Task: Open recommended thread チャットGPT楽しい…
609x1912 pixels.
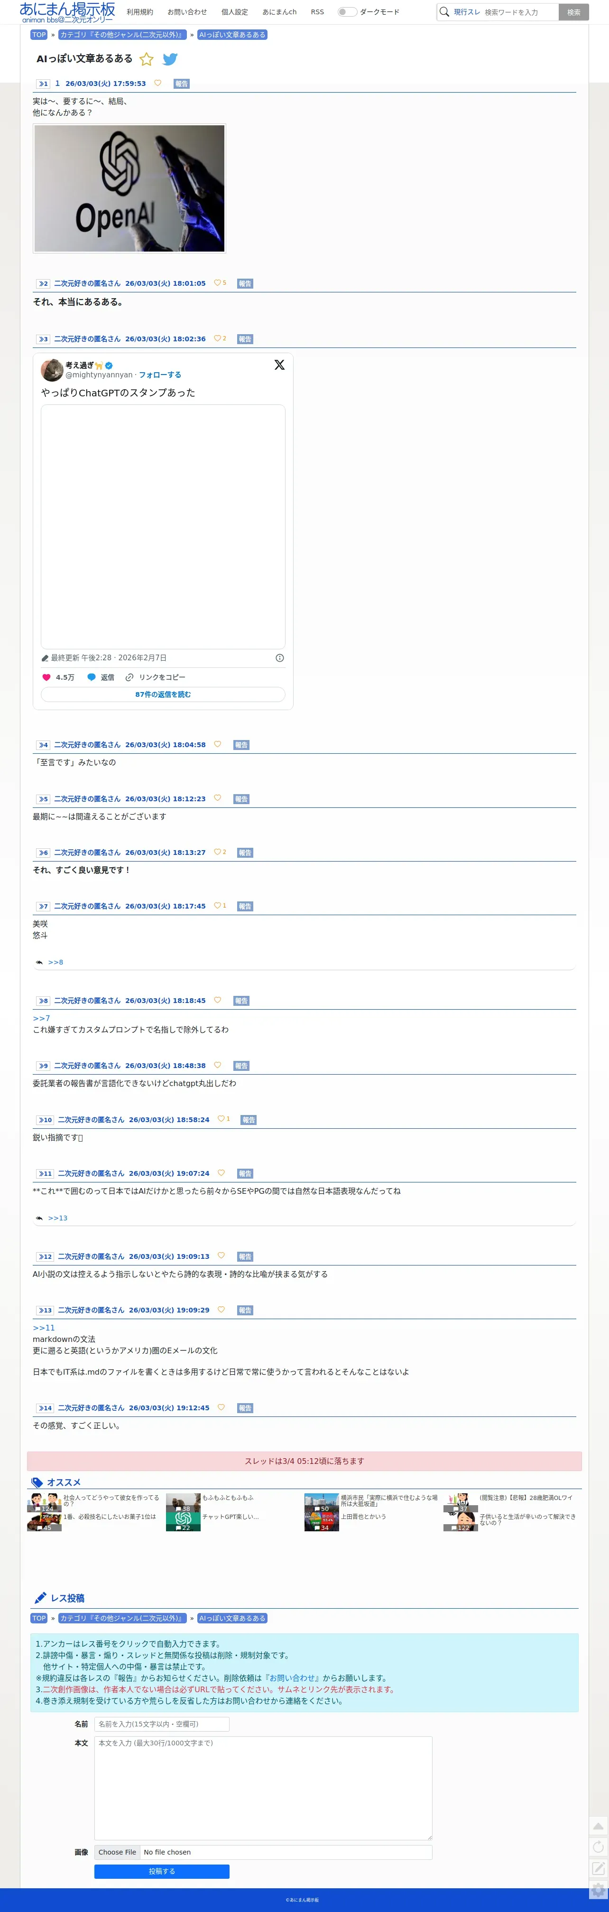Action: coord(231,1517)
